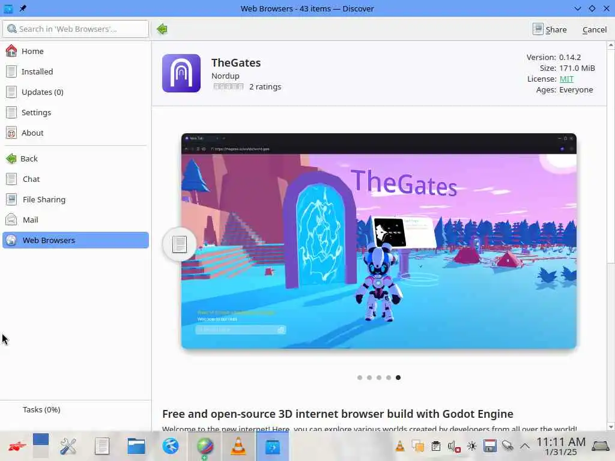Image resolution: width=615 pixels, height=461 pixels.
Task: Open system settings tools icon in taskbar
Action: tap(68, 446)
